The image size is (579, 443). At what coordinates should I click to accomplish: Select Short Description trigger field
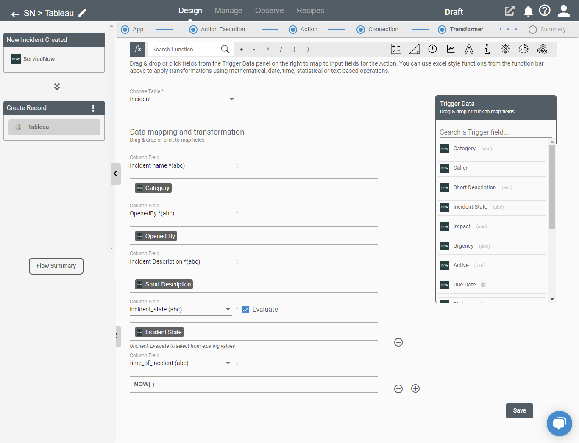[x=492, y=188]
